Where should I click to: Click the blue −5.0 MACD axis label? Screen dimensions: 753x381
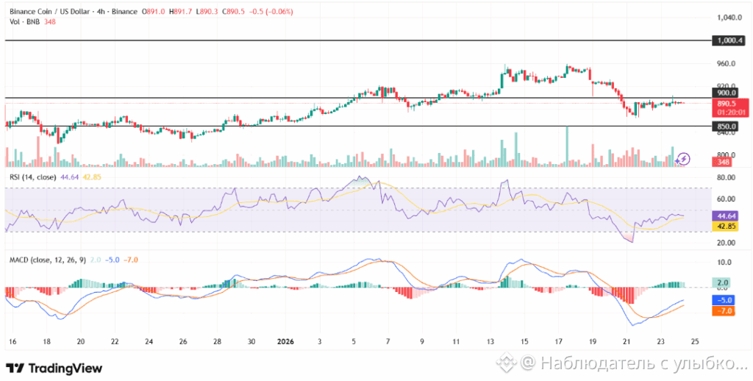[724, 300]
